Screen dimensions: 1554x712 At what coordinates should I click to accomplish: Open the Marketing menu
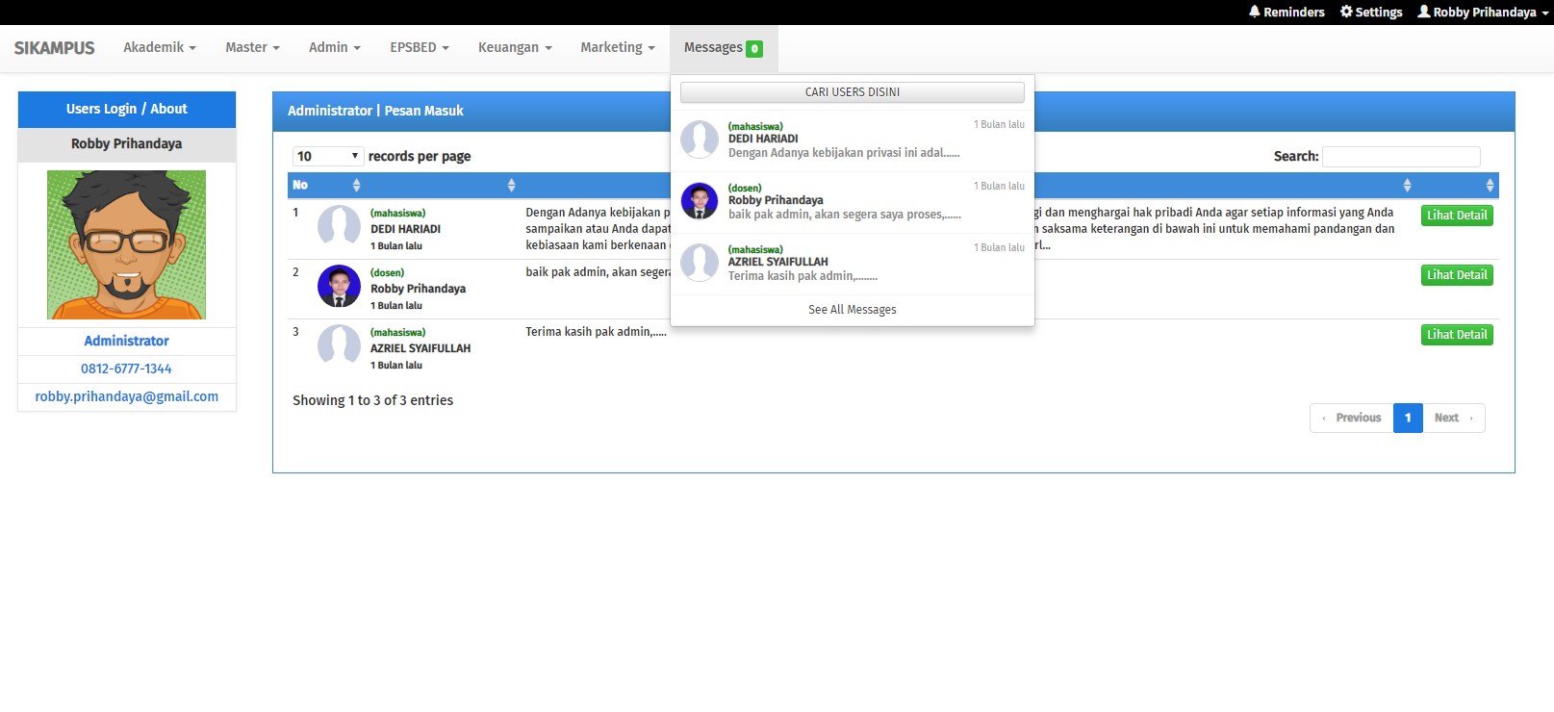point(617,47)
